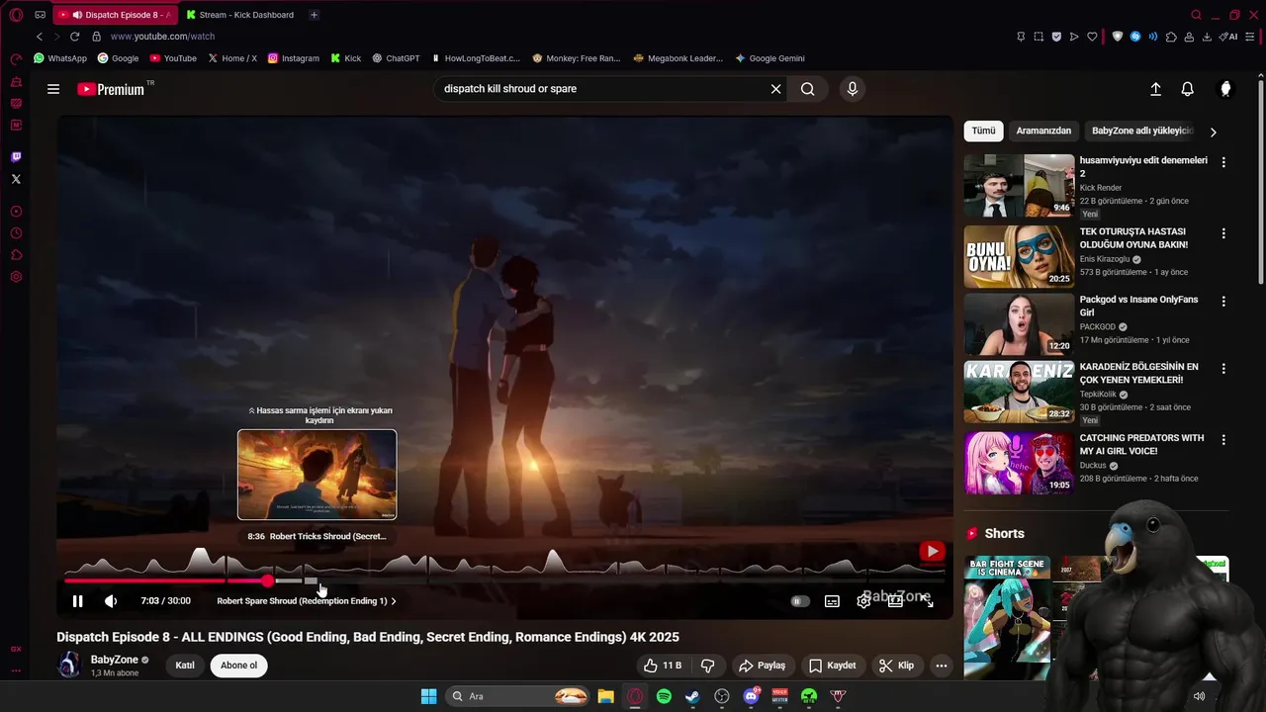Open the Windows Start menu
This screenshot has width=1266, height=712.
[x=428, y=696]
